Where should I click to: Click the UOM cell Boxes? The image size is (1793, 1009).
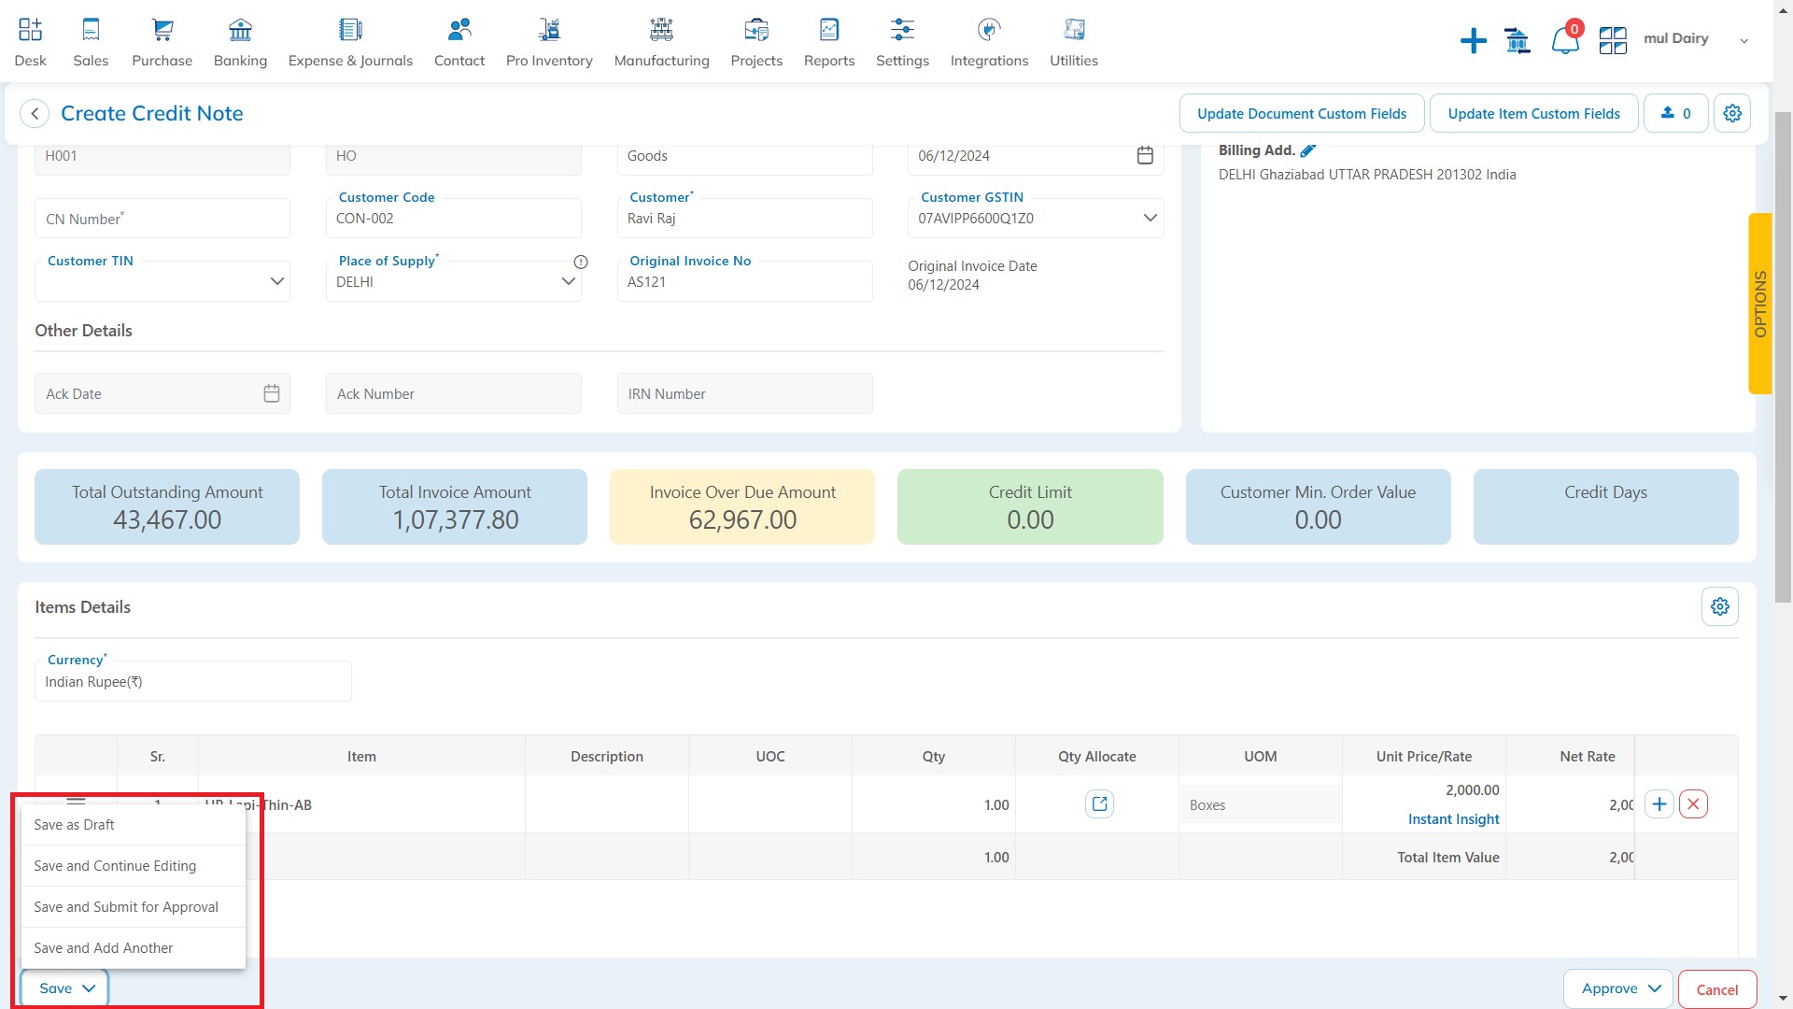tap(1260, 804)
